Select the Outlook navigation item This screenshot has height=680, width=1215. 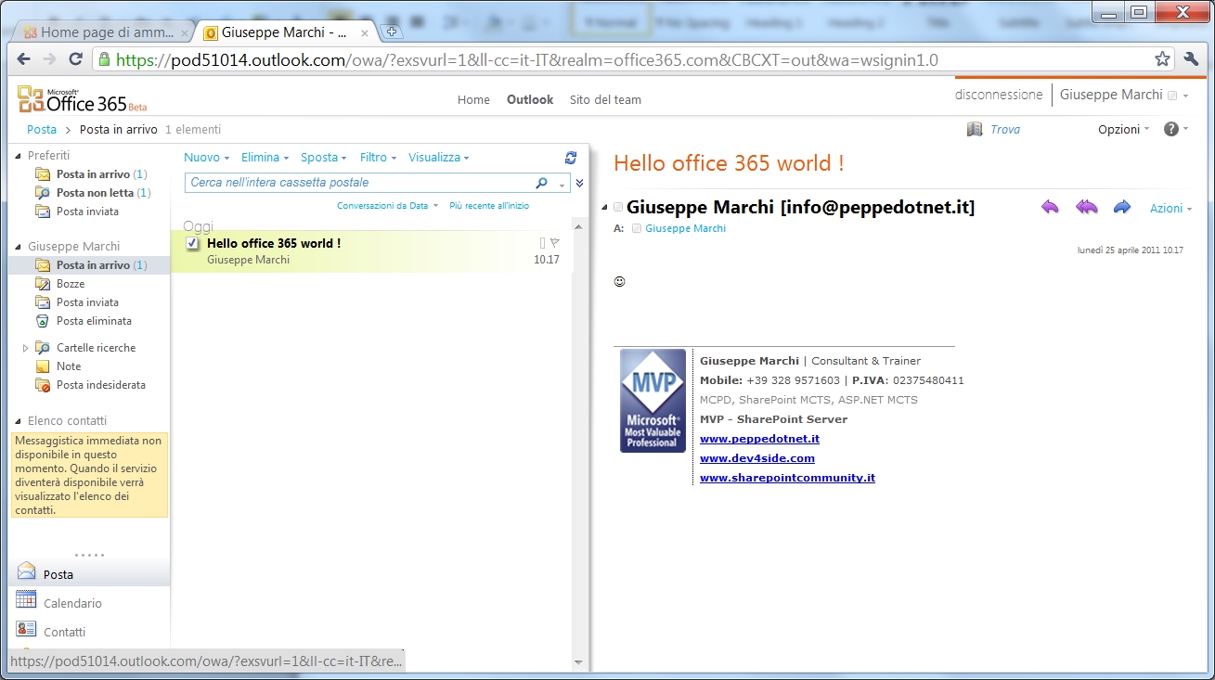coord(530,99)
